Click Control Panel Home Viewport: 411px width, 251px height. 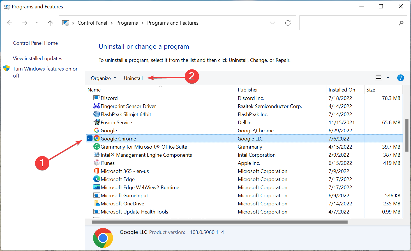(x=35, y=43)
